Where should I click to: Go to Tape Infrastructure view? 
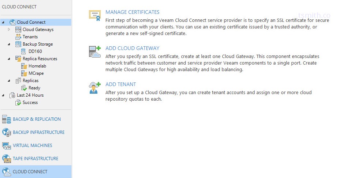point(35,159)
